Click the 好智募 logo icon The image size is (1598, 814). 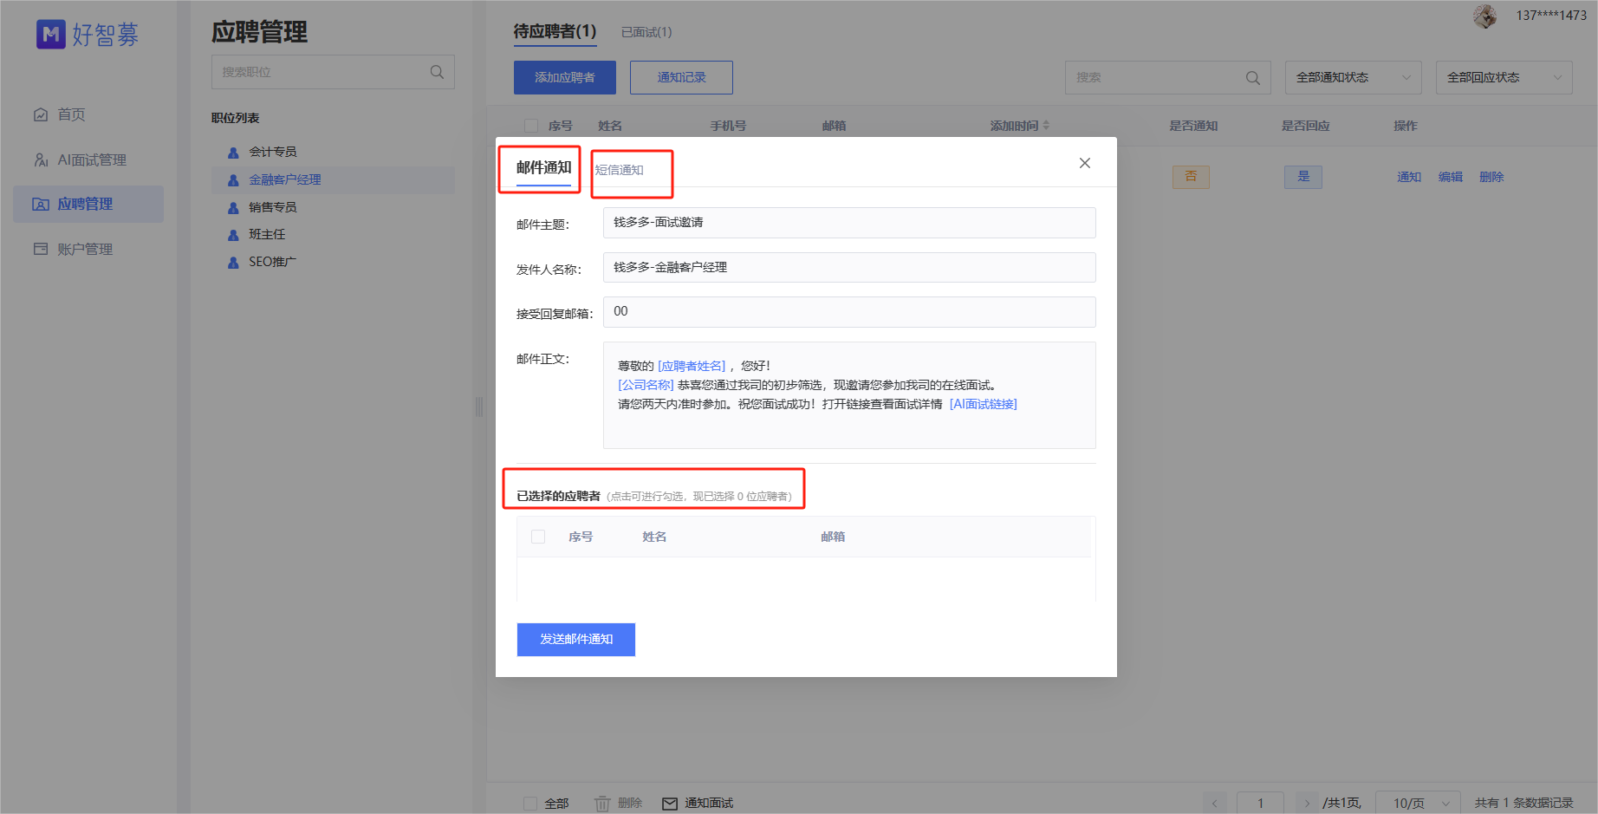[x=51, y=34]
